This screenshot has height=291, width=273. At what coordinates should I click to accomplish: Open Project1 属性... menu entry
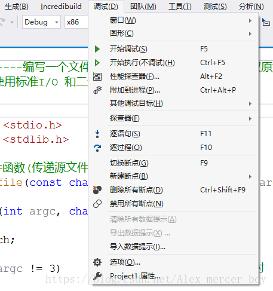(x=173, y=276)
